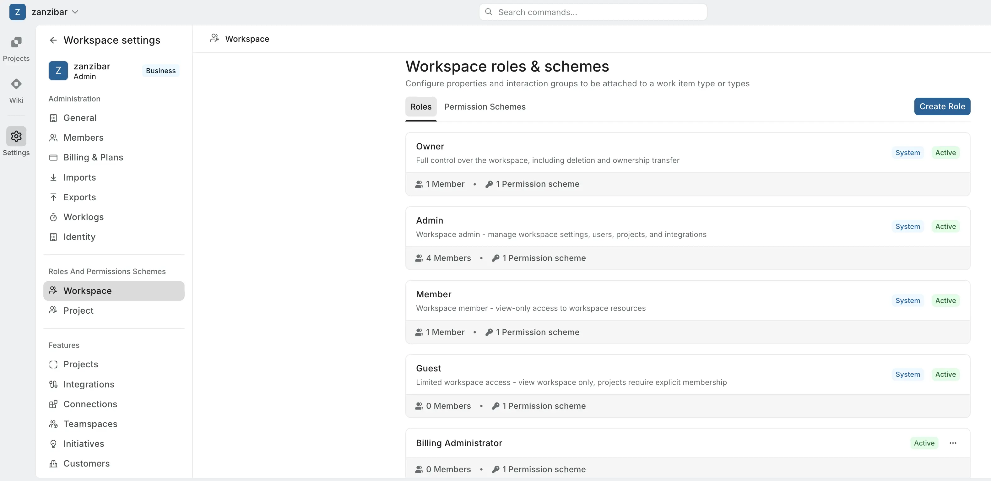Viewport: 991px width, 481px height.
Task: Open Members administration page
Action: pos(83,138)
